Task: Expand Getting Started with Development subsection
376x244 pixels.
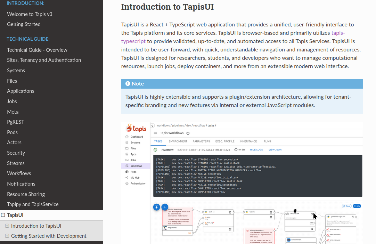Action: (x=7, y=236)
